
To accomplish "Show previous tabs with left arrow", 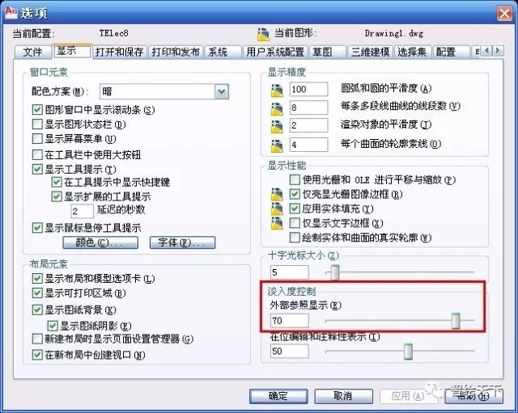I will 486,51.
